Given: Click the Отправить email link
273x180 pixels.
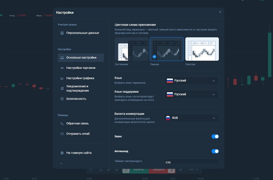Looking at the screenshot, I should (x=78, y=134).
